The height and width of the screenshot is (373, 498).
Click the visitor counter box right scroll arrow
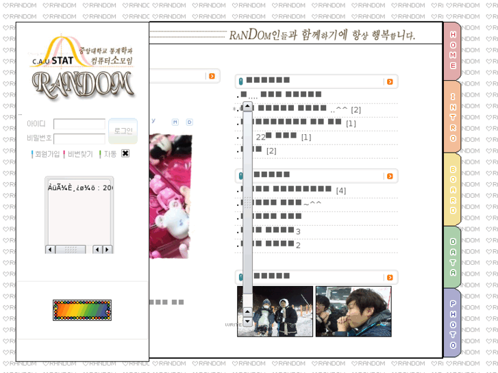[107, 250]
